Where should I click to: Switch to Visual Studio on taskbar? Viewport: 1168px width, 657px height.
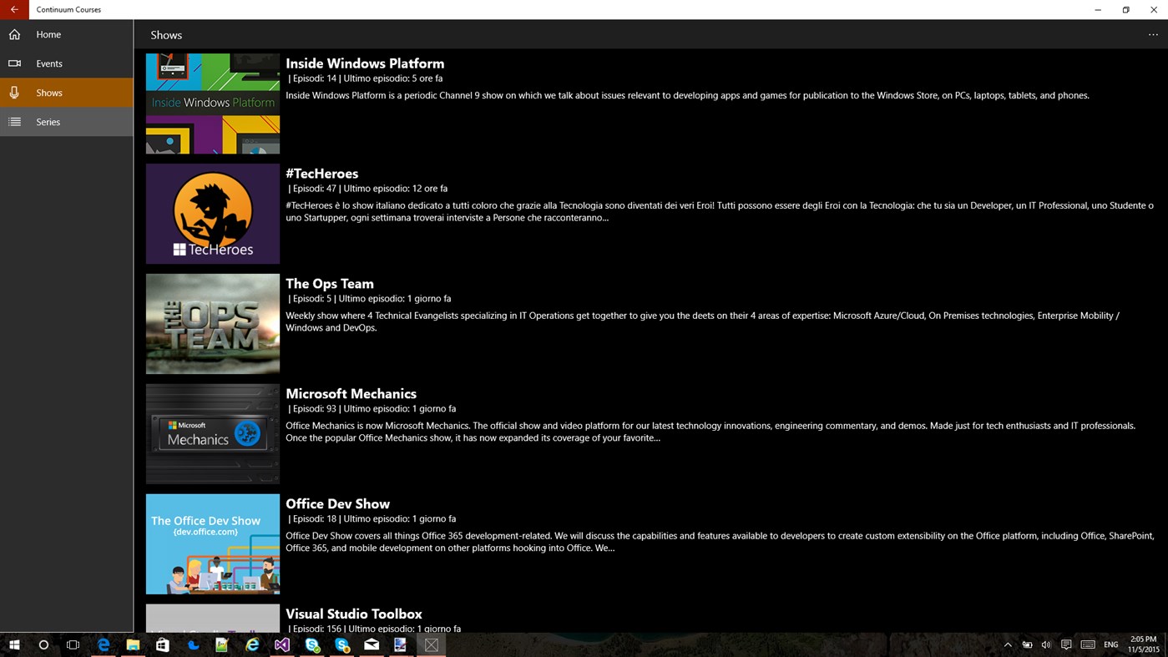[x=282, y=644]
